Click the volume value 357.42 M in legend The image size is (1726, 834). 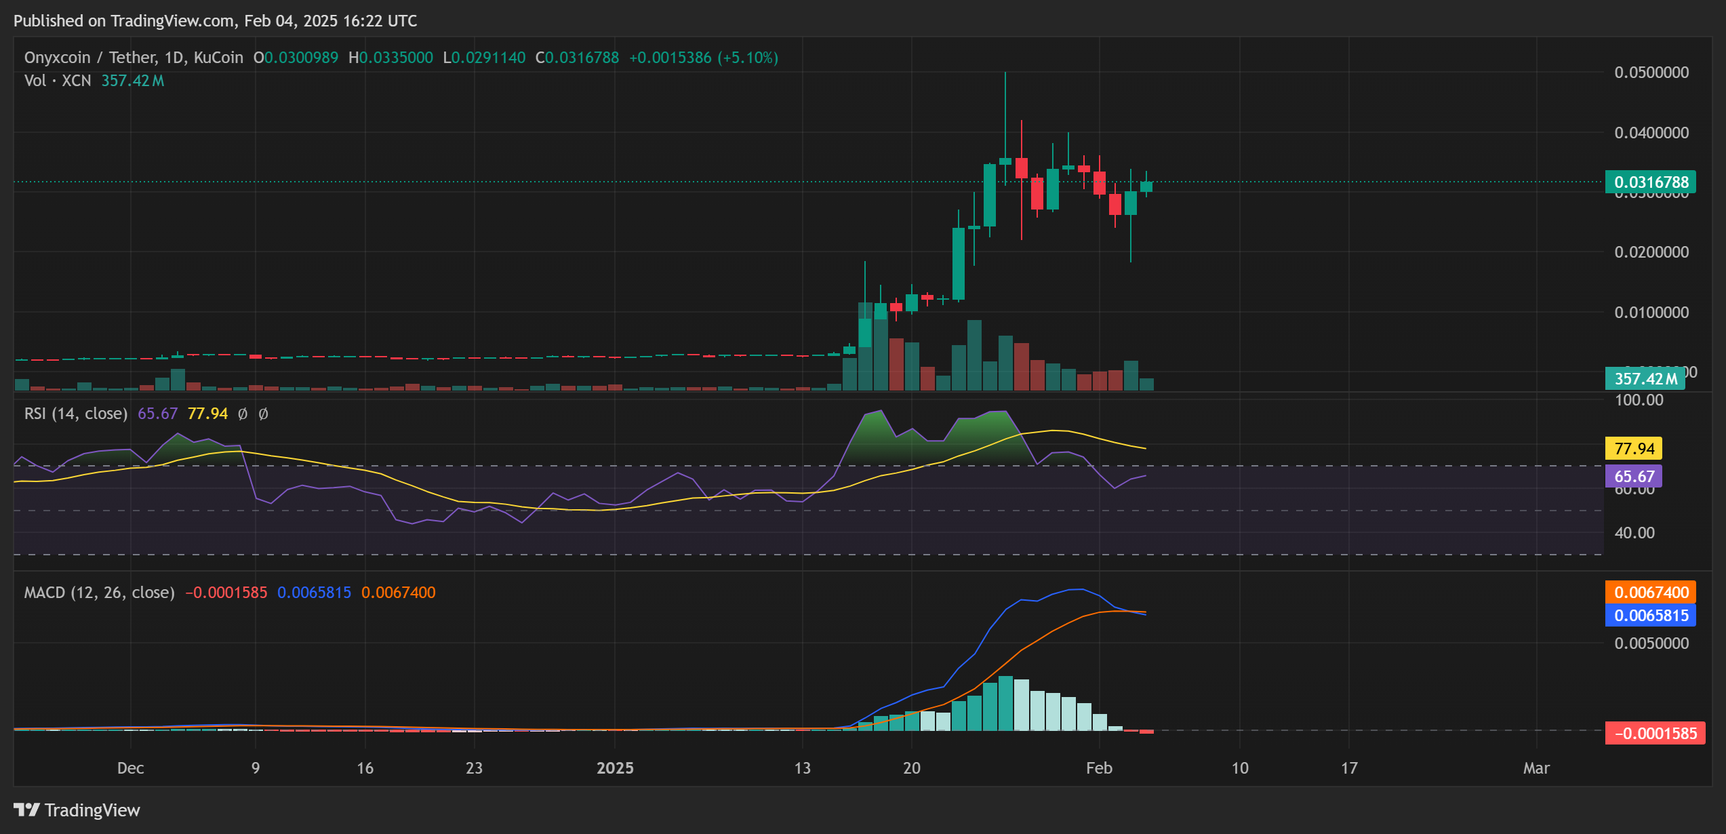pyautogui.click(x=133, y=81)
